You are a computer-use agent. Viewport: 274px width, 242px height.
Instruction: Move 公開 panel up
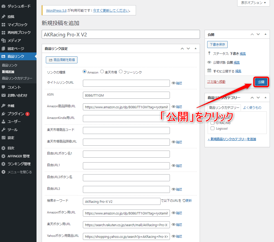252,34
